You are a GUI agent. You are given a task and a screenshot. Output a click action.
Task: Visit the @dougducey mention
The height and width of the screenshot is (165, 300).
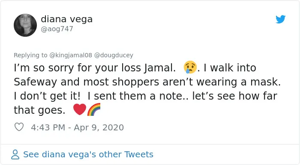click(x=114, y=55)
